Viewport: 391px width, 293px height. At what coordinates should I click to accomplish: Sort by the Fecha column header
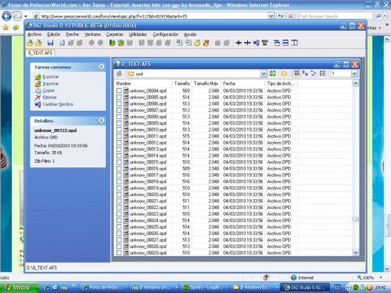point(242,83)
